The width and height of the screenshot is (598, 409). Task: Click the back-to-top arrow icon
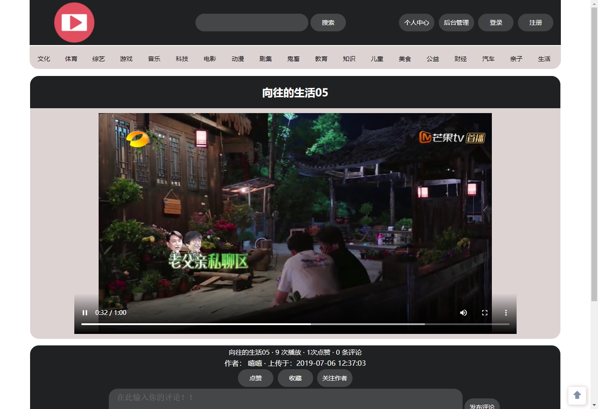coord(577,395)
